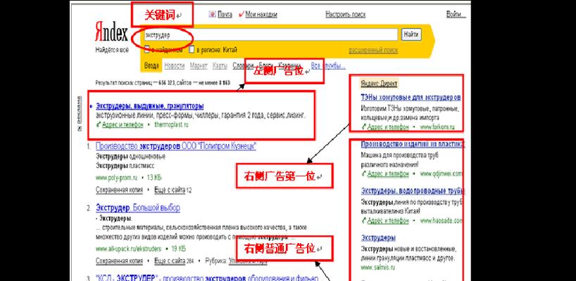Open the расширенный поиск link
Image resolution: width=576 pixels, height=281 pixels.
click(x=373, y=50)
